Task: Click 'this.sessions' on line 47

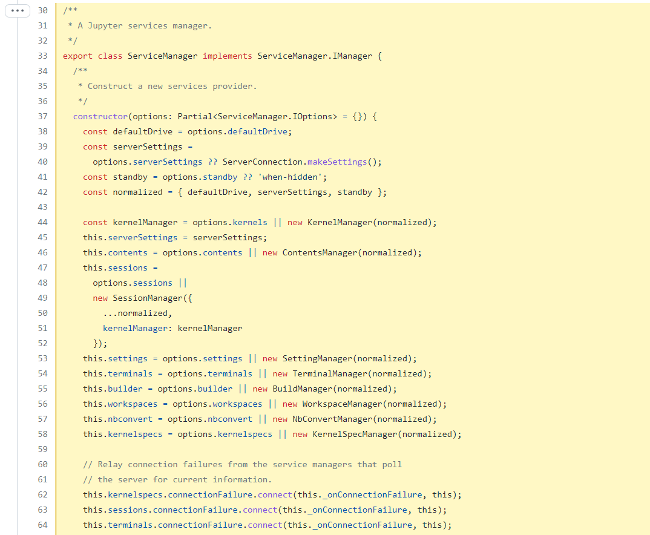Action: [115, 267]
